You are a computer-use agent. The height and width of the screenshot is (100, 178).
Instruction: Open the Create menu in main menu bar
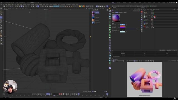tap(6, 4)
